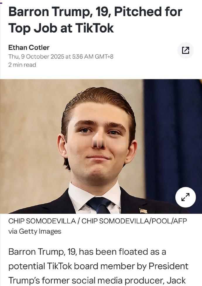Screen dimensions: 202x286
Task: Expand the photo with the fullscreen arrows icon
Action: [186, 197]
